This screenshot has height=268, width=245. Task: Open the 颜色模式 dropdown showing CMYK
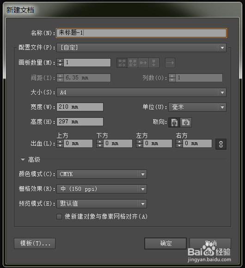(102, 174)
